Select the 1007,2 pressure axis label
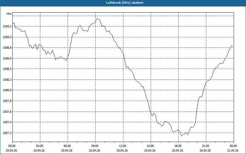 coord(7,133)
